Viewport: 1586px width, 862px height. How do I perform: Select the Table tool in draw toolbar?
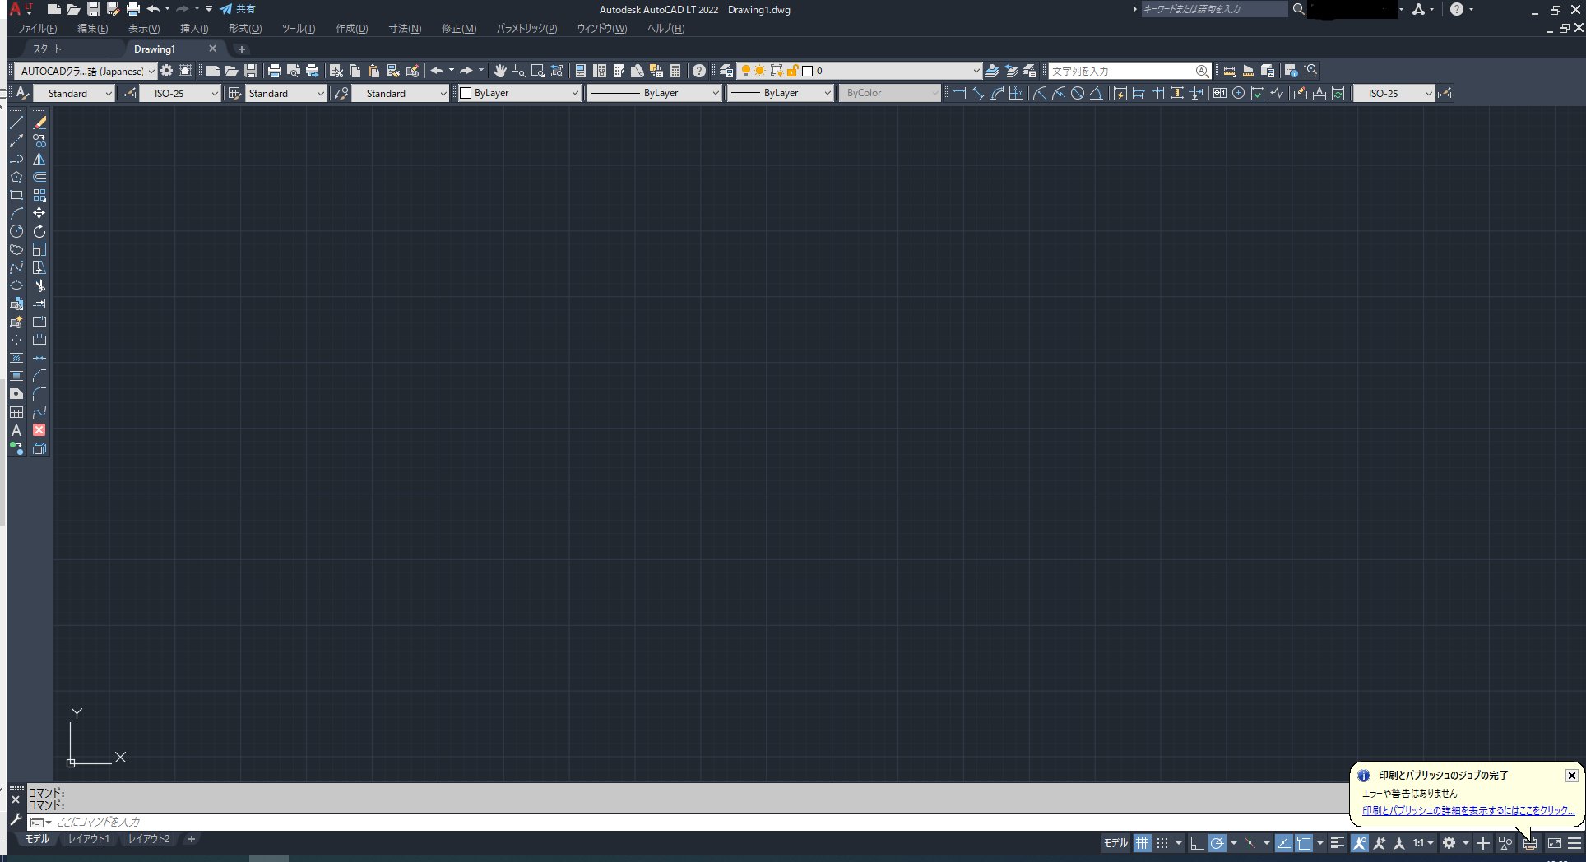16,412
